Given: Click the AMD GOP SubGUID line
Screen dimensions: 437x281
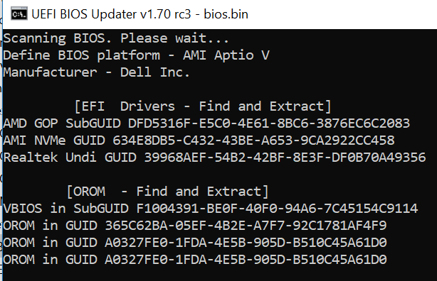Looking at the screenshot, I should tap(206, 123).
